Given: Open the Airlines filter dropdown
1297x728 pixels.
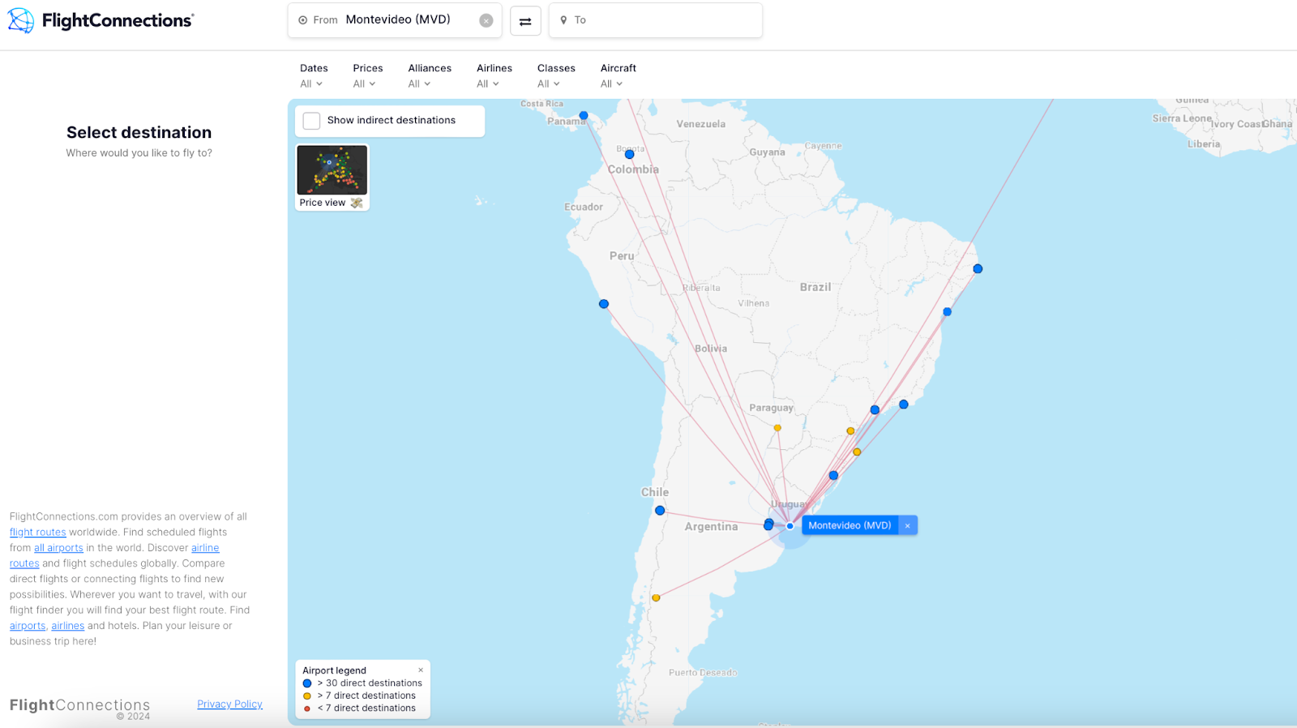Looking at the screenshot, I should coord(494,76).
